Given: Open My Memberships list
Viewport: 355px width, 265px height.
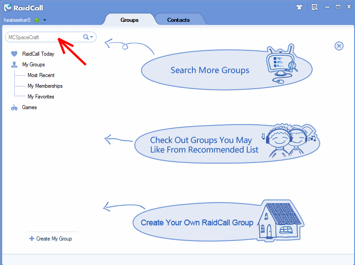Looking at the screenshot, I should click(x=45, y=86).
